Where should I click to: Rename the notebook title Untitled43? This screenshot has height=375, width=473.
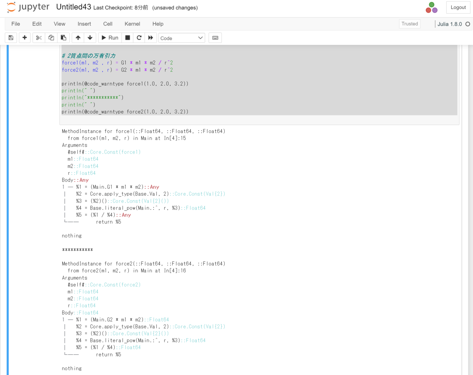[74, 7]
